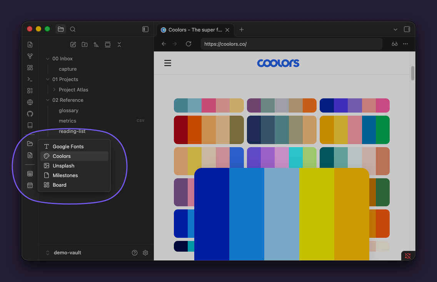Click the Coolors logo
437x282 pixels.
pyautogui.click(x=278, y=63)
